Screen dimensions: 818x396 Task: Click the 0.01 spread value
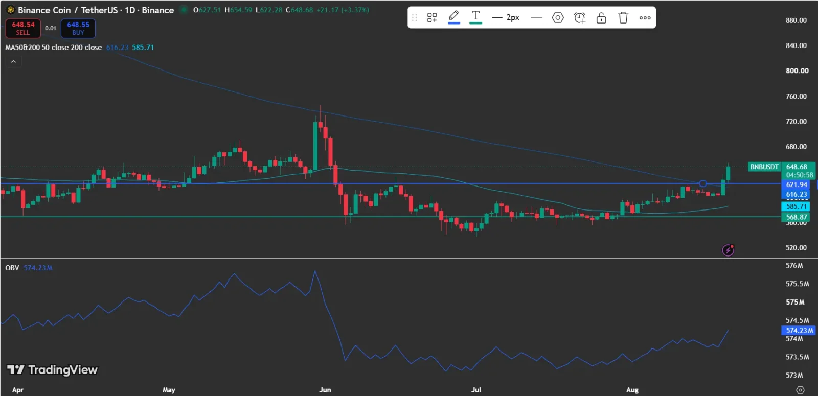[x=51, y=29]
